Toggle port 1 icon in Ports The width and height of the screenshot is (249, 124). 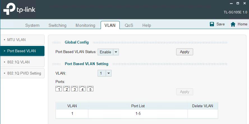coord(59,89)
